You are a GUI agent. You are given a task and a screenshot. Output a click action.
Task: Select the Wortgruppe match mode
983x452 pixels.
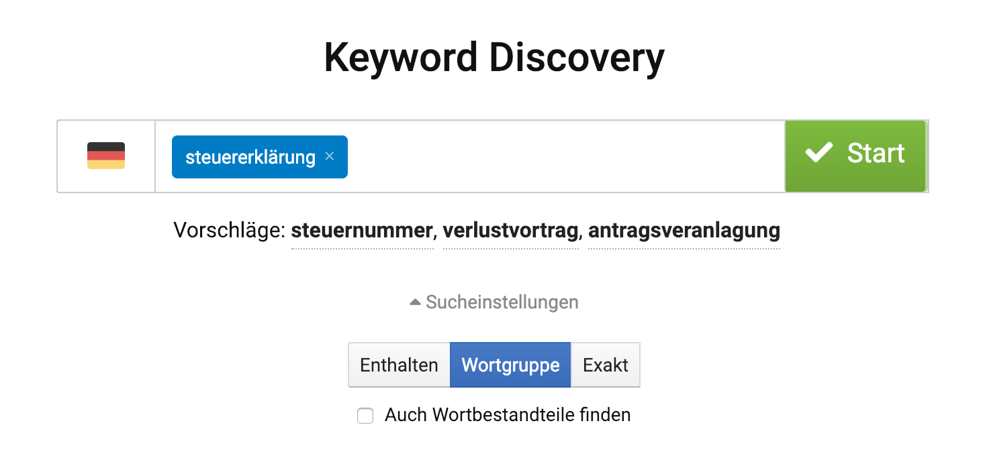click(510, 365)
